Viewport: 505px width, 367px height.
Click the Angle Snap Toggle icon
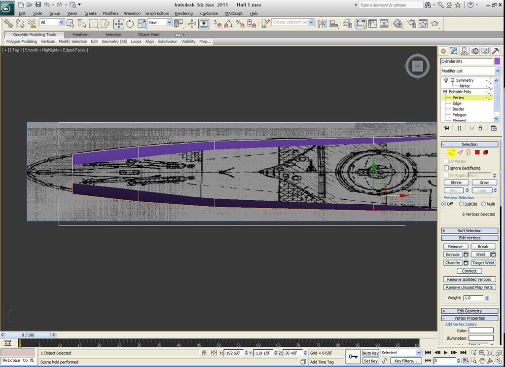(x=229, y=24)
